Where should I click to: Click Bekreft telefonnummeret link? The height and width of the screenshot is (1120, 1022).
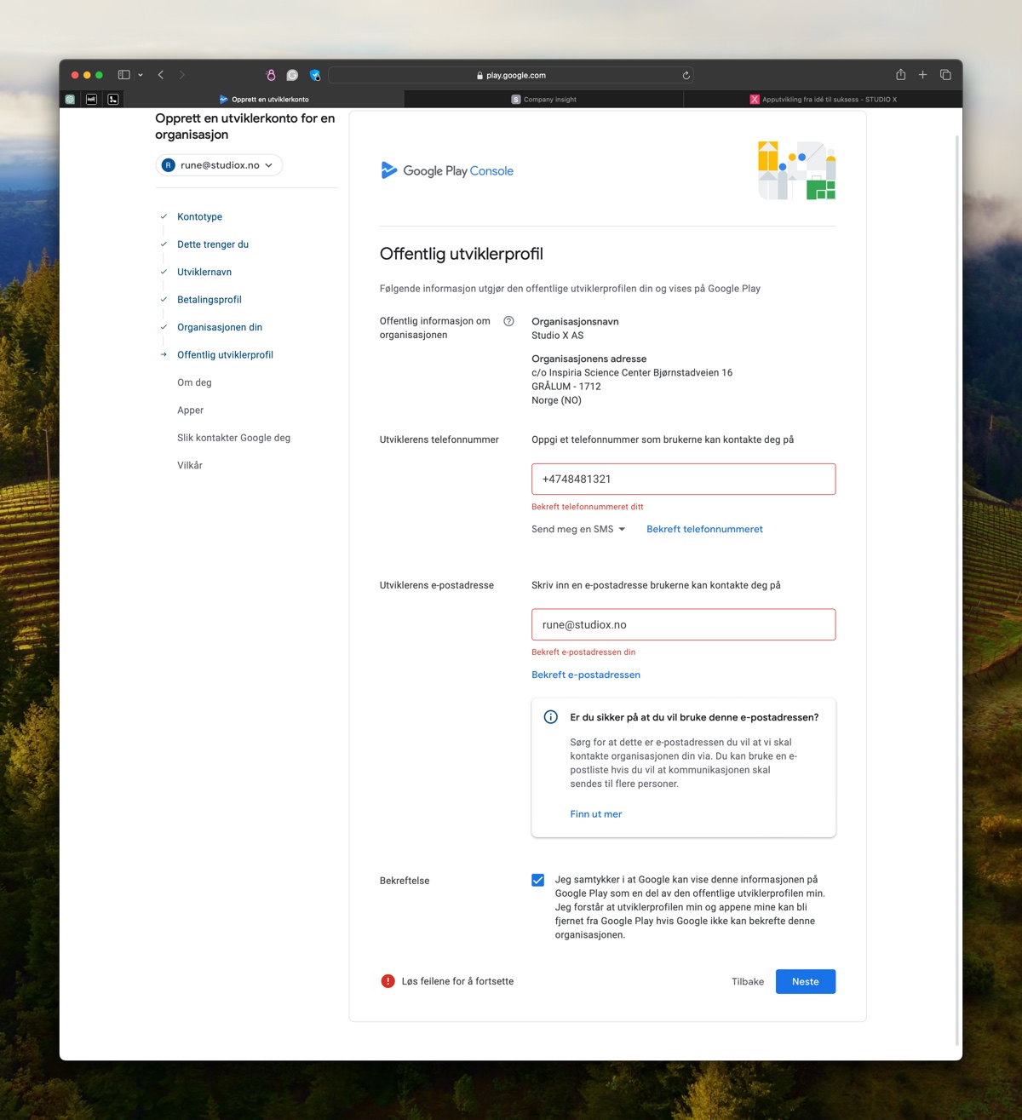tap(704, 529)
